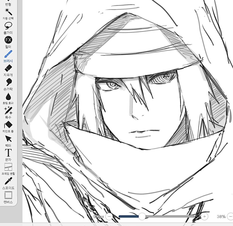Select the 문자 text tool

click(x=8, y=155)
